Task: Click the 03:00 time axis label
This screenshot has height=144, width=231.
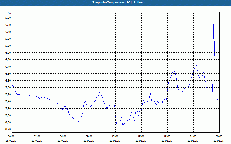Action: [x=38, y=137]
